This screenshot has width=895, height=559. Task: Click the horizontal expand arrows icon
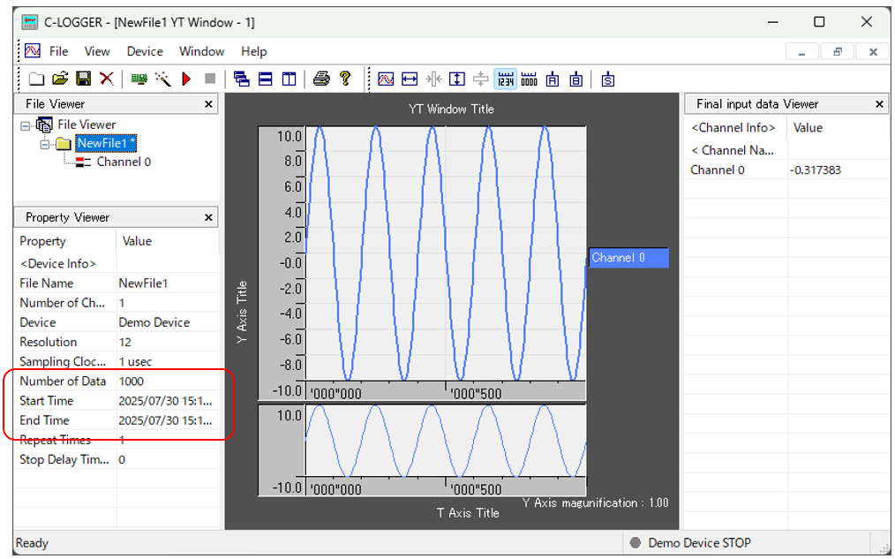[x=410, y=79]
